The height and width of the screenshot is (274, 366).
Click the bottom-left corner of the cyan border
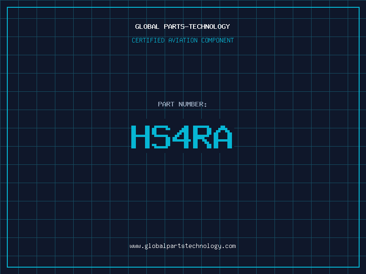click(7, 267)
